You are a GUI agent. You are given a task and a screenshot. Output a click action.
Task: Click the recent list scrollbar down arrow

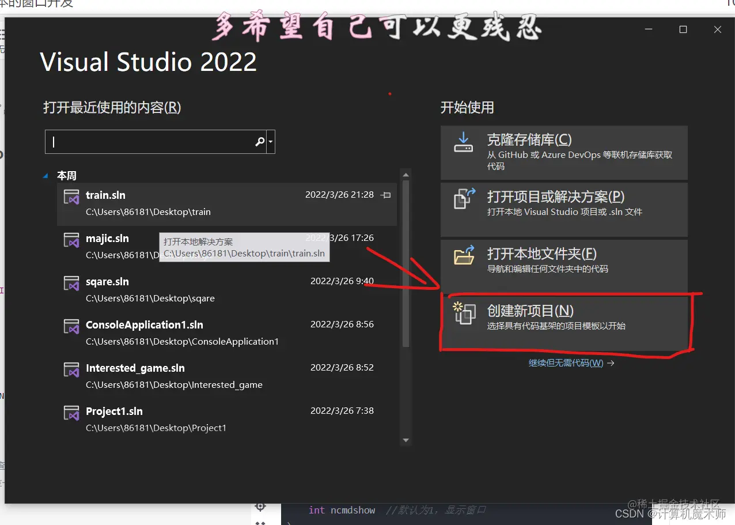[406, 440]
